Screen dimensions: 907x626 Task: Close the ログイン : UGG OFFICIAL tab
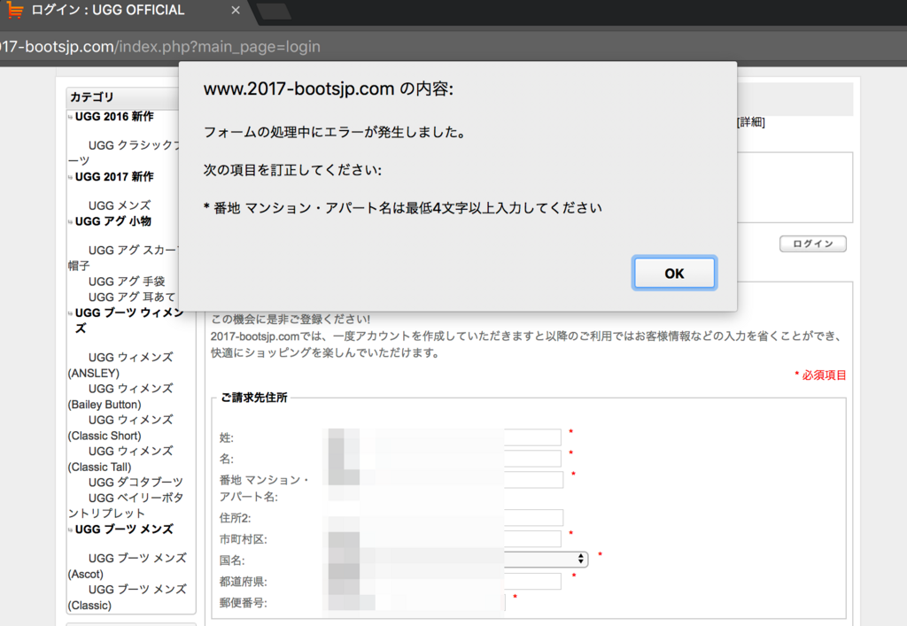pos(236,11)
